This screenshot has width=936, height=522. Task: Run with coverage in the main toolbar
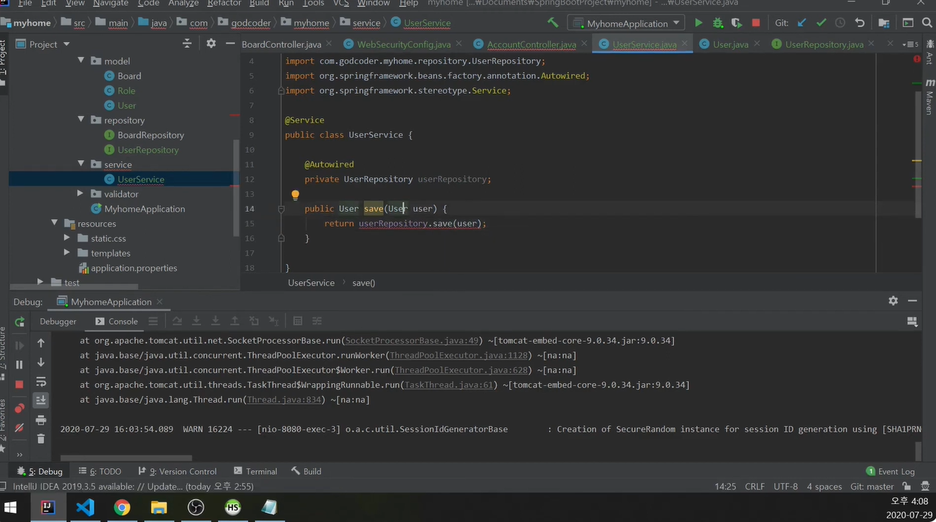coord(737,23)
